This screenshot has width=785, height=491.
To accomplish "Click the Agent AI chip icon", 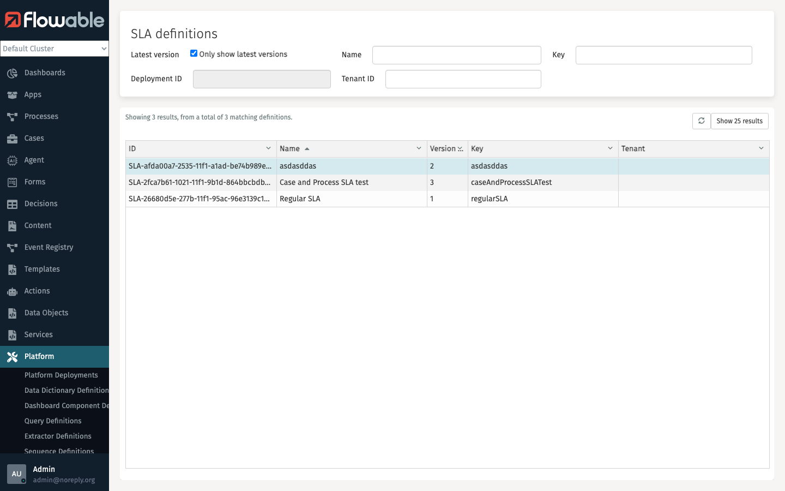I will point(12,160).
